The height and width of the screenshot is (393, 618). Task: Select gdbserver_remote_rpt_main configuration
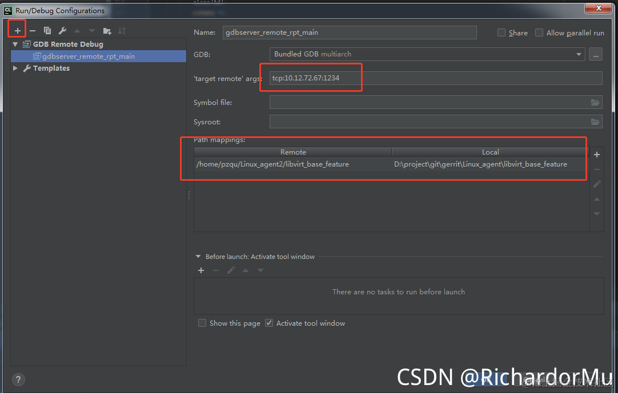(99, 56)
